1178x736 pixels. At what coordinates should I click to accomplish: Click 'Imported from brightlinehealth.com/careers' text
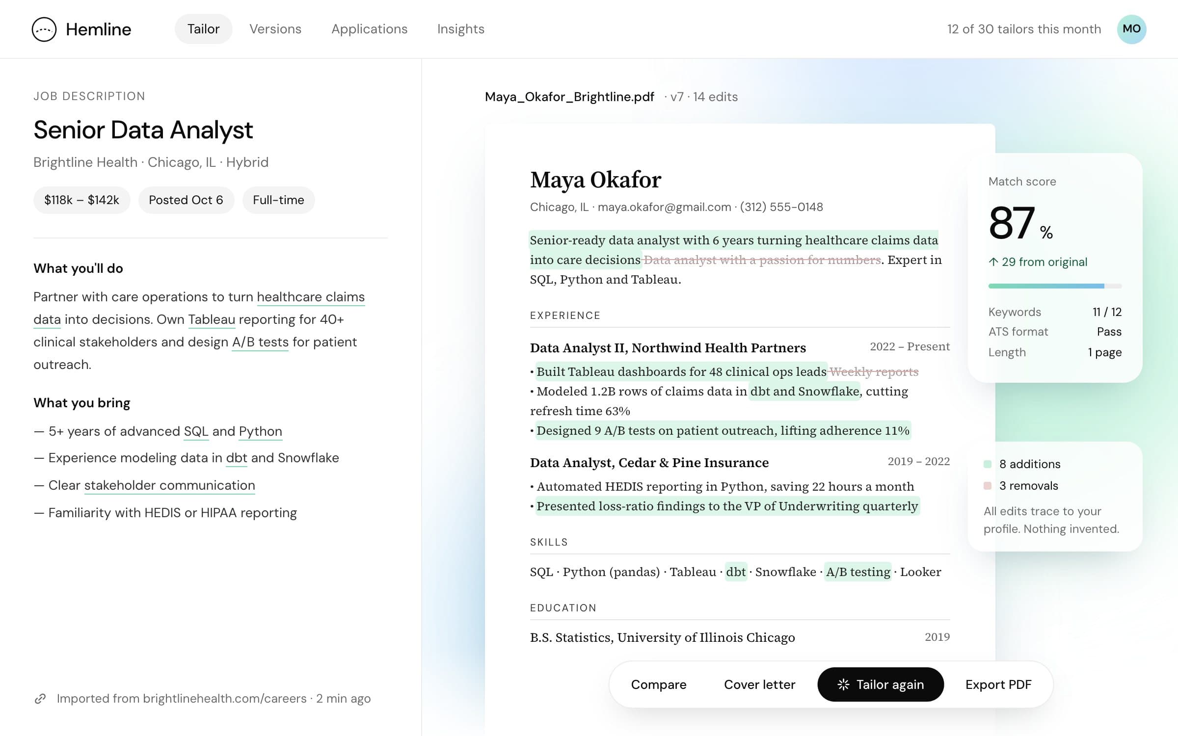[x=182, y=698]
